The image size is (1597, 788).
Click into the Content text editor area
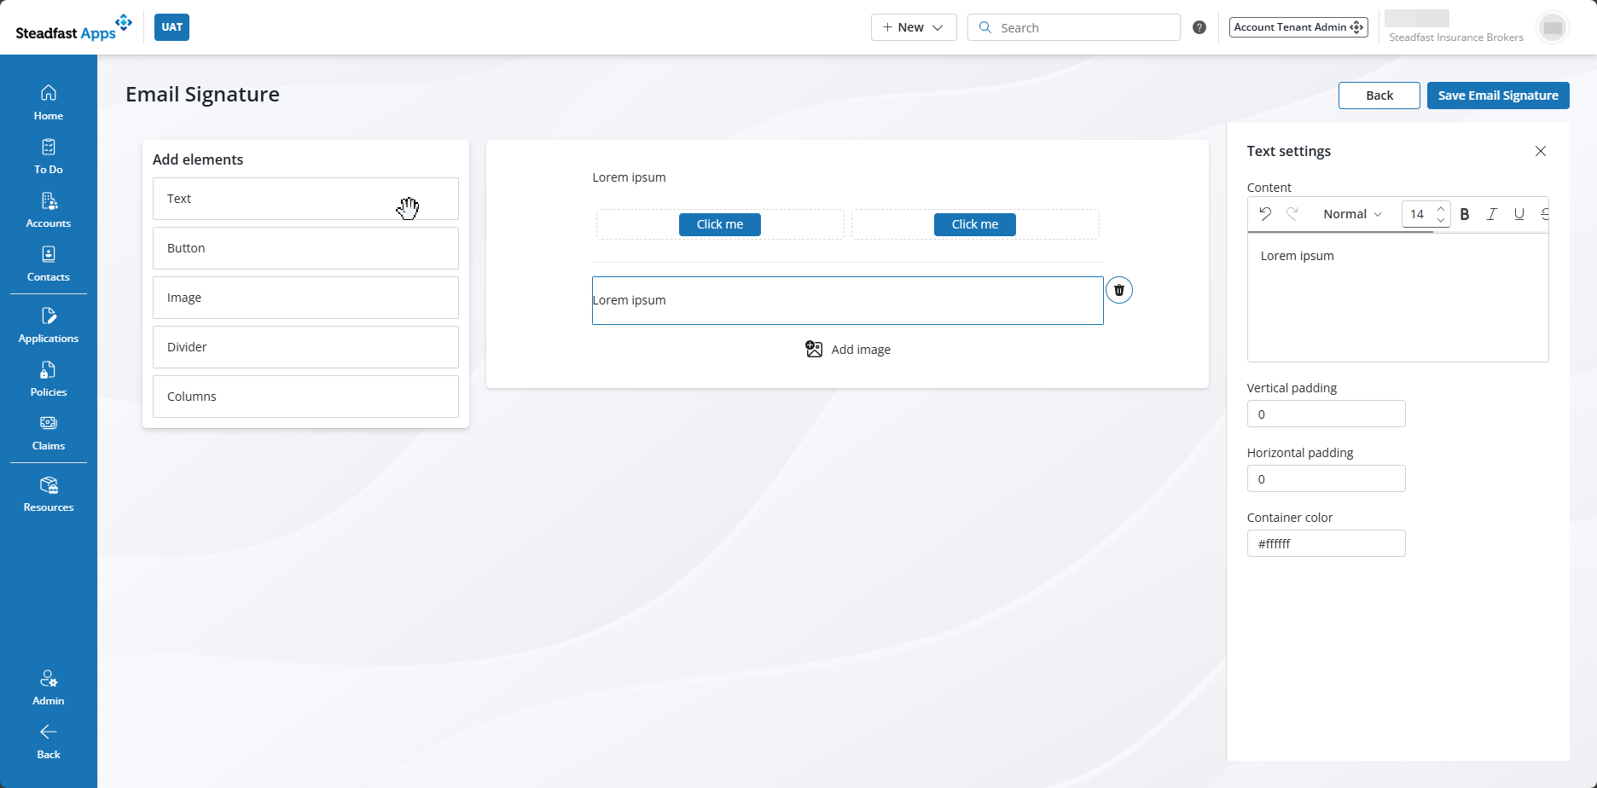(1397, 298)
